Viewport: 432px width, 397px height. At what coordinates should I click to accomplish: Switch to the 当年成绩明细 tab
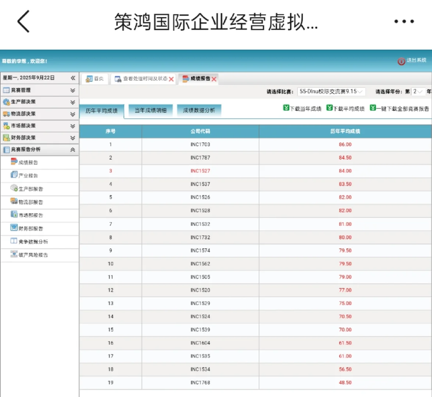(x=150, y=111)
